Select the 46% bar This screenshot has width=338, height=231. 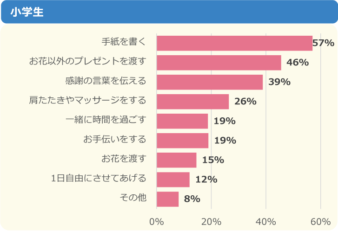coord(219,63)
